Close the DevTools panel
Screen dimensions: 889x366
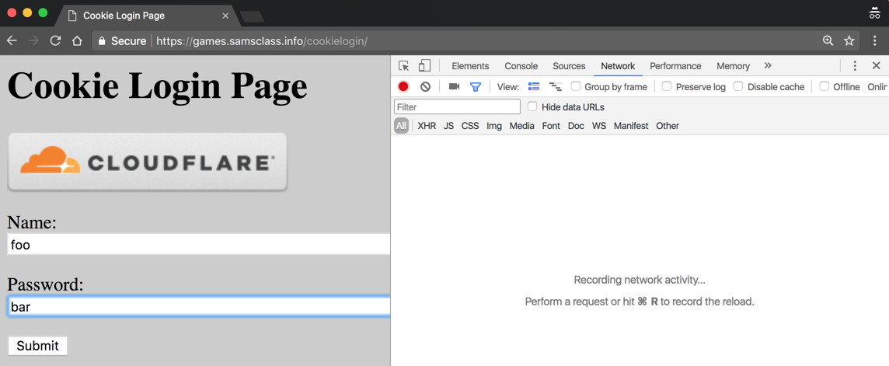(x=876, y=66)
